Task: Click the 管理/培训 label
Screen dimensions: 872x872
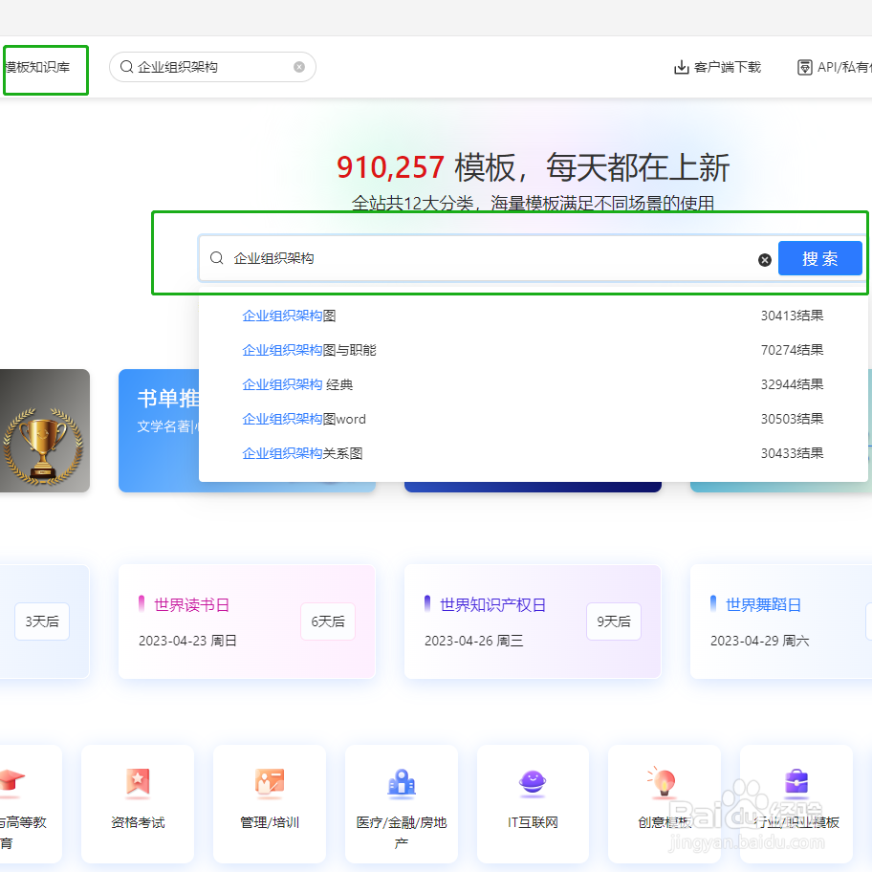Action: click(270, 822)
